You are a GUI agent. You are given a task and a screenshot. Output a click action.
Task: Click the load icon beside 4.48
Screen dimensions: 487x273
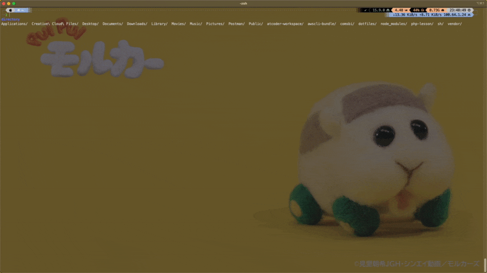point(406,10)
